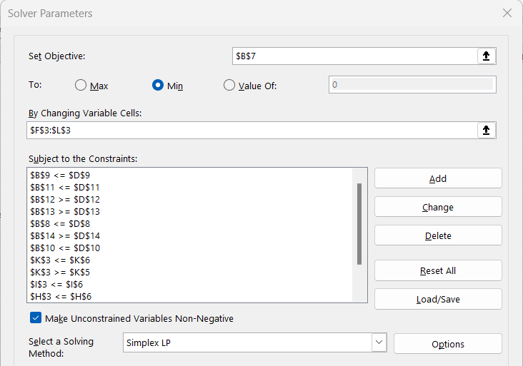Close the Solver Parameters dialog
The image size is (523, 366).
(507, 13)
